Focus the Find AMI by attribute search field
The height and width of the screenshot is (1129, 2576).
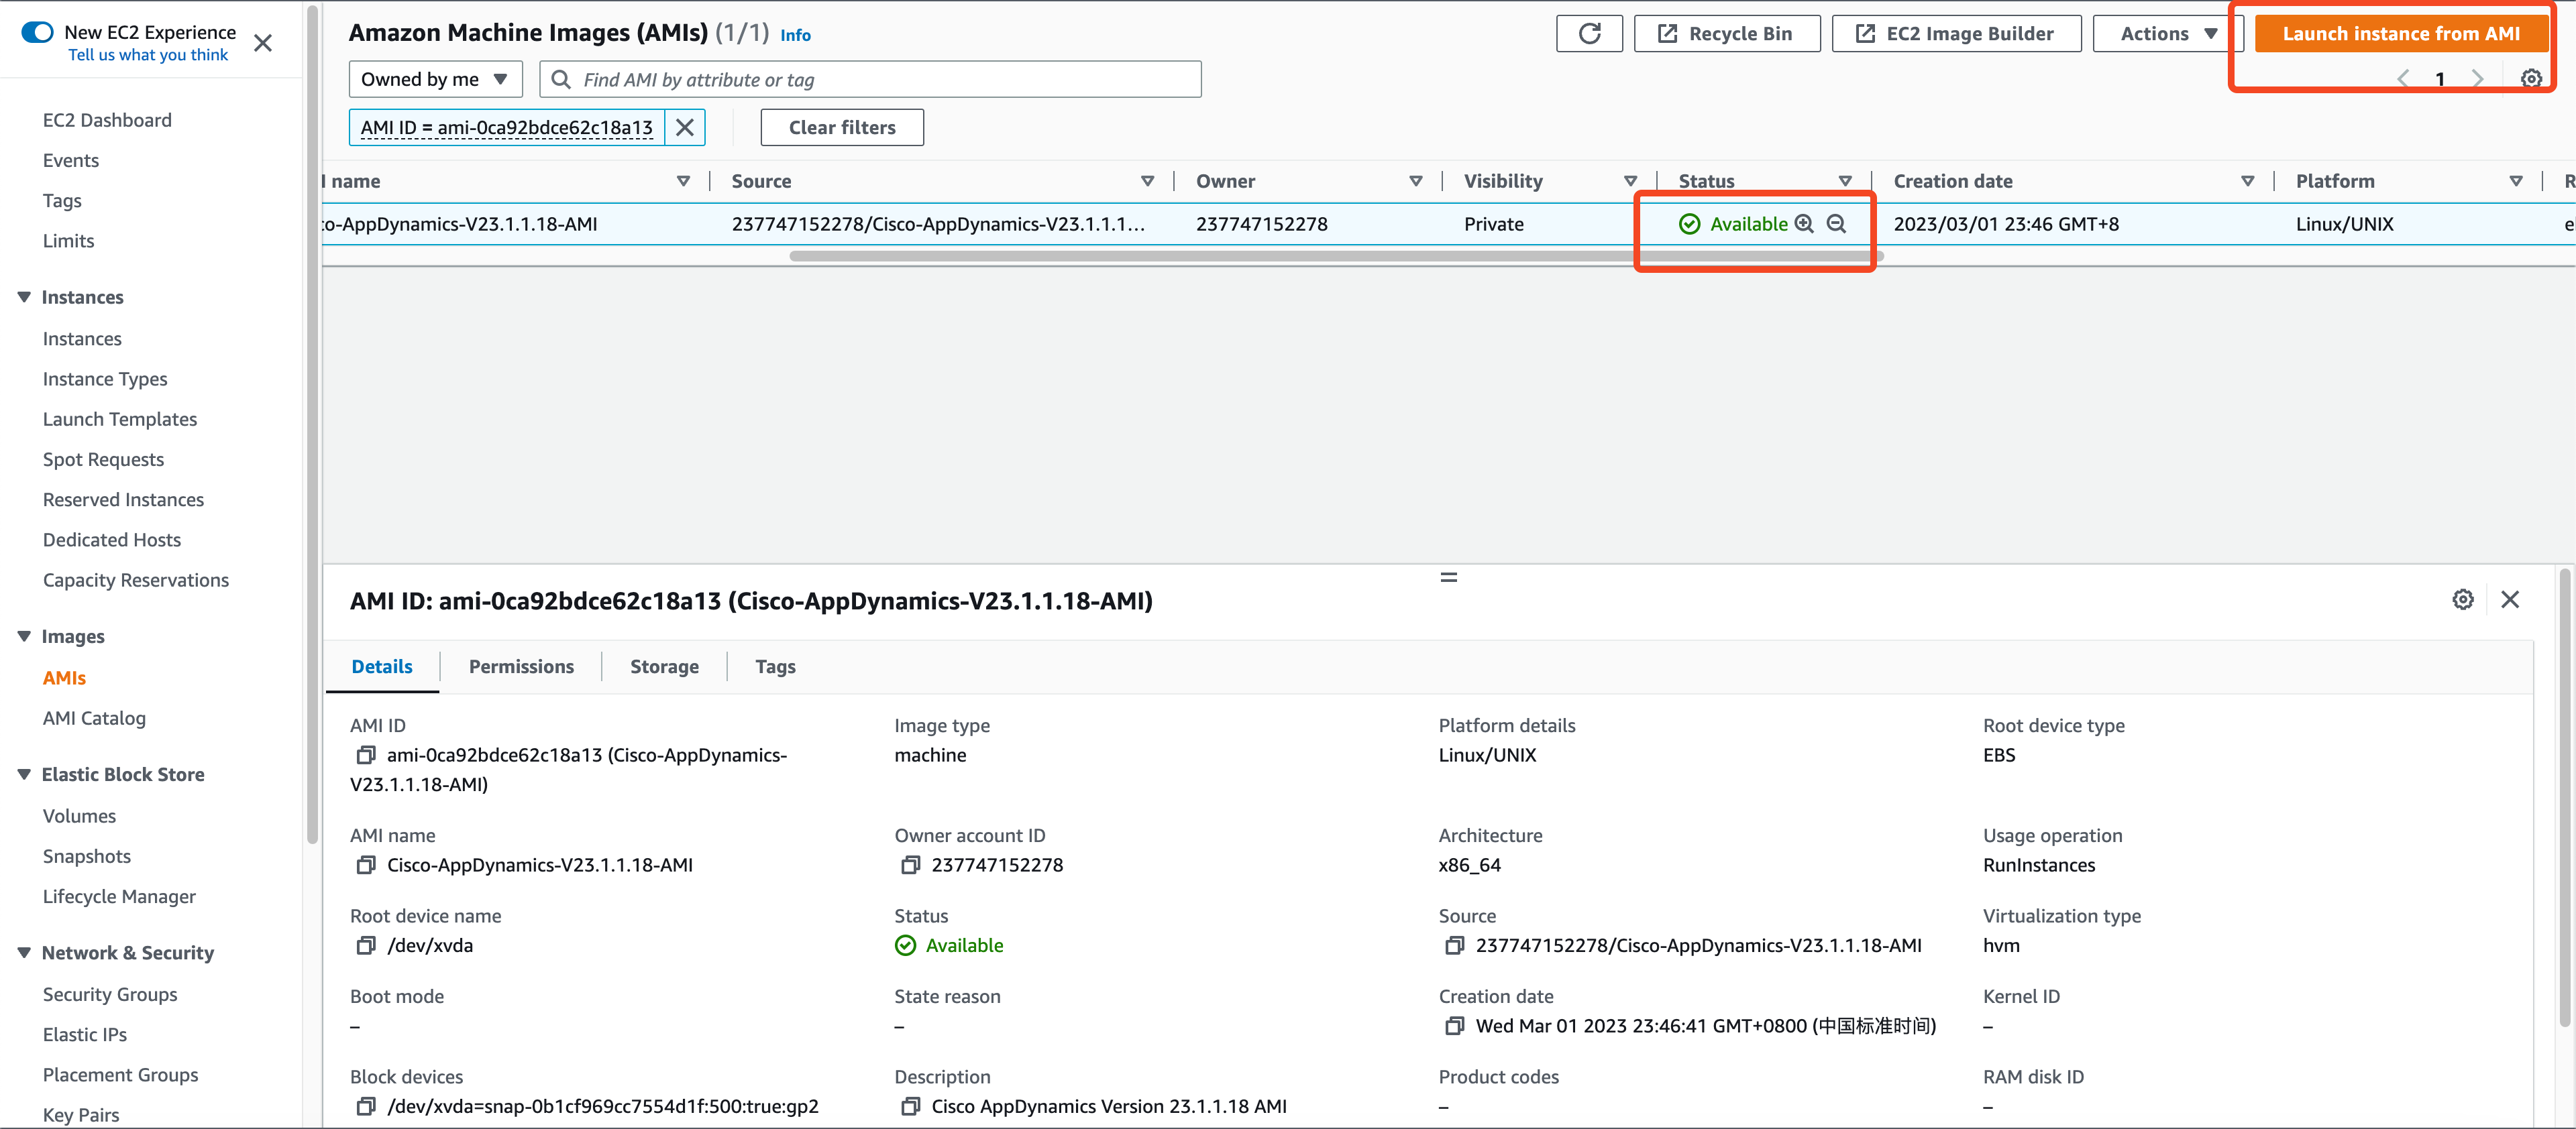(x=870, y=79)
